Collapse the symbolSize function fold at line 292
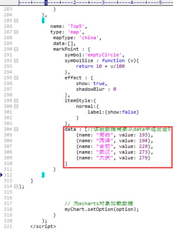The image size is (173, 230). tap(16, 60)
